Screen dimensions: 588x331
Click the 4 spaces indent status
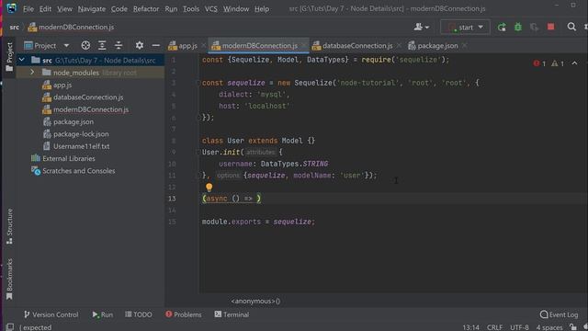(549, 327)
